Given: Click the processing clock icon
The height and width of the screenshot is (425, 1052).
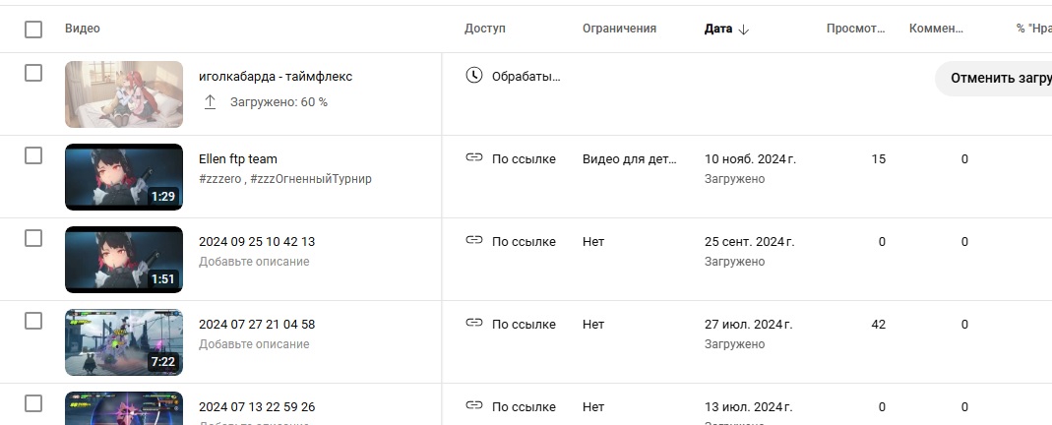Looking at the screenshot, I should (474, 76).
